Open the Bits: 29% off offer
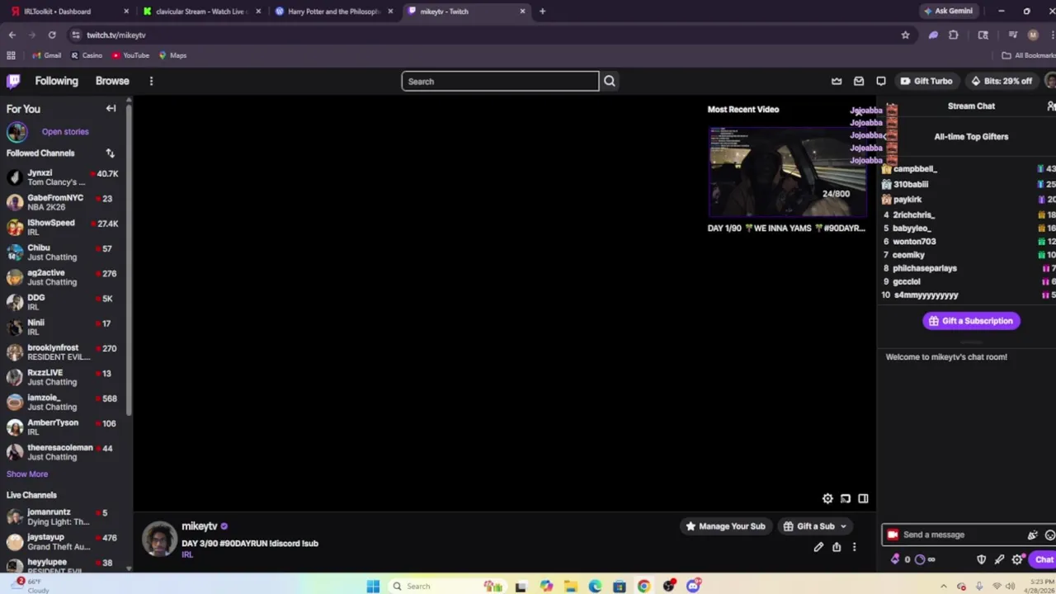Screen dimensions: 1056x594 tap(1002, 81)
